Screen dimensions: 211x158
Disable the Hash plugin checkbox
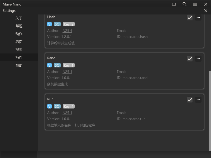pyautogui.click(x=190, y=18)
